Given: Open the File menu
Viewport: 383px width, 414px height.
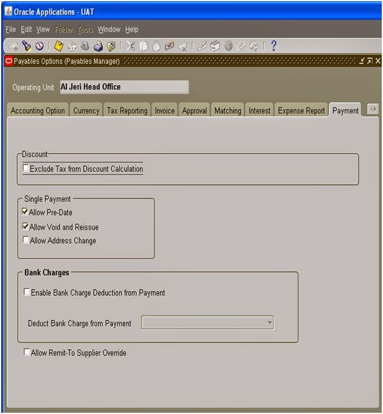Looking at the screenshot, I should pyautogui.click(x=11, y=29).
